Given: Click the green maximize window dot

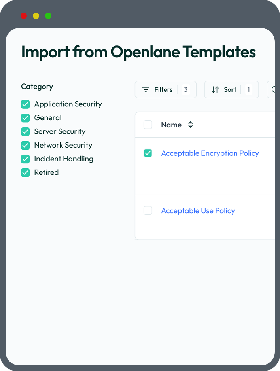Looking at the screenshot, I should pos(48,16).
